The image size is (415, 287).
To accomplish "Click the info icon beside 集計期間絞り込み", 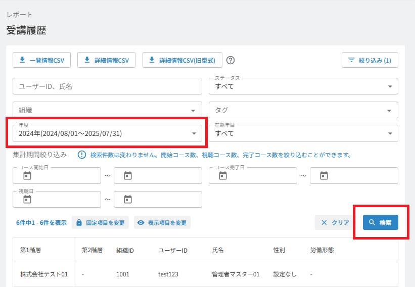I will click(x=82, y=155).
